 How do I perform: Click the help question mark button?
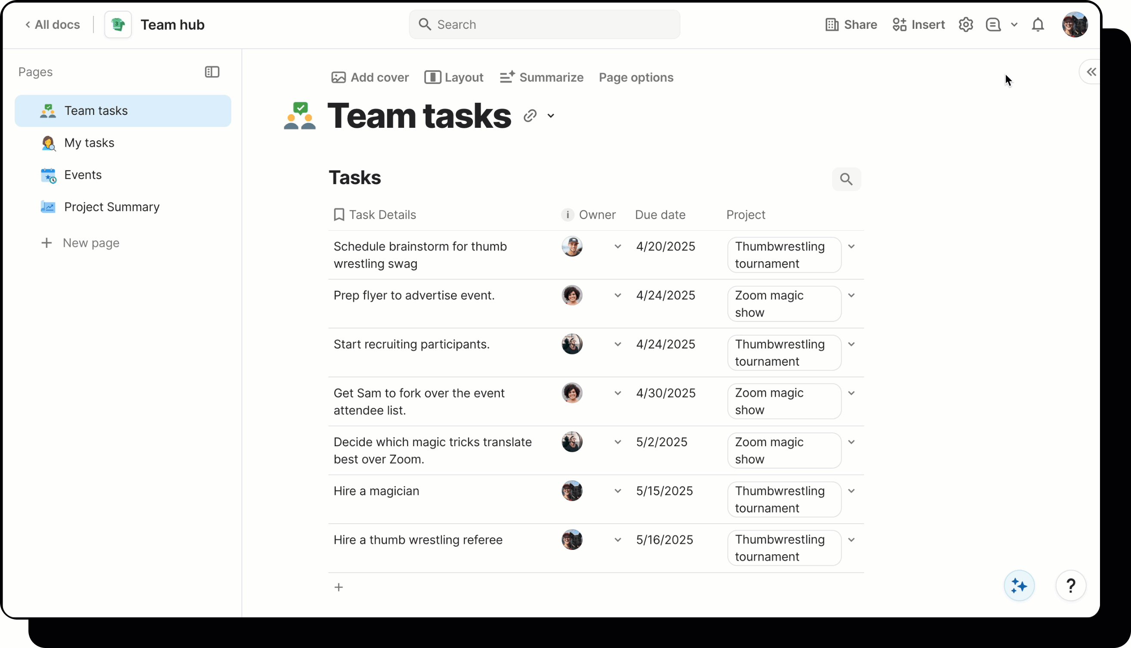pos(1070,586)
